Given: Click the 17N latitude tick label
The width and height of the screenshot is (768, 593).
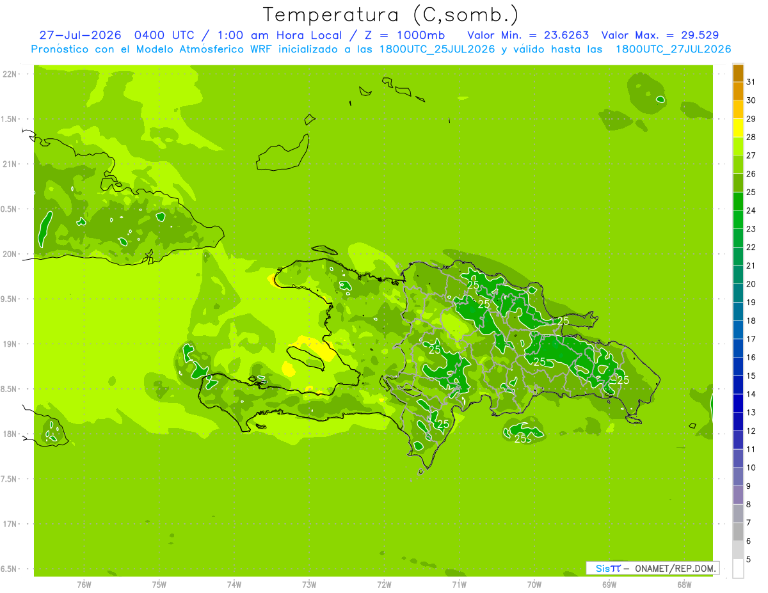Looking at the screenshot, I should coord(10,524).
